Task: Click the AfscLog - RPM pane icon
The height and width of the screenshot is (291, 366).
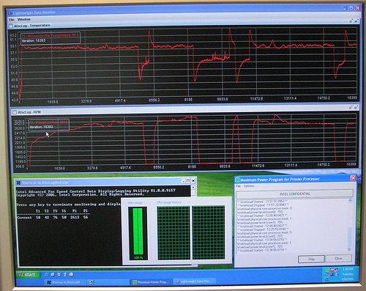Action: point(15,112)
